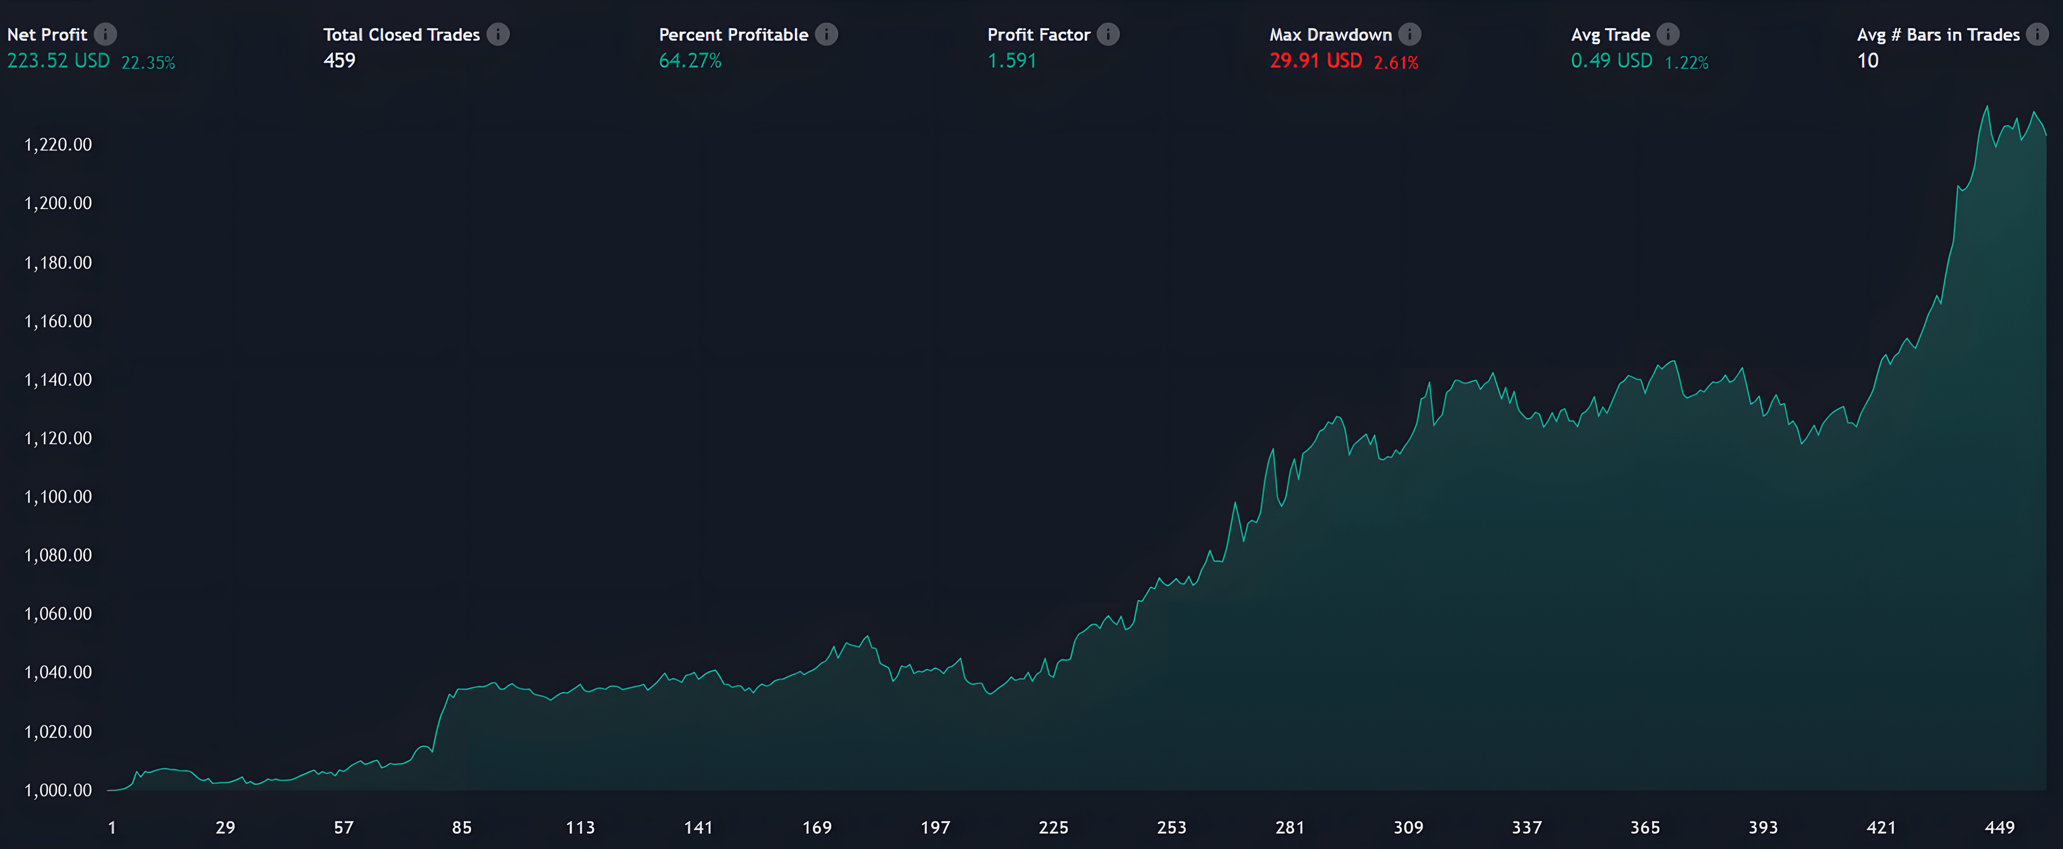Screen dimensions: 2063x849
Task: Click the 1.591 profit factor value
Action: [x=1012, y=61]
